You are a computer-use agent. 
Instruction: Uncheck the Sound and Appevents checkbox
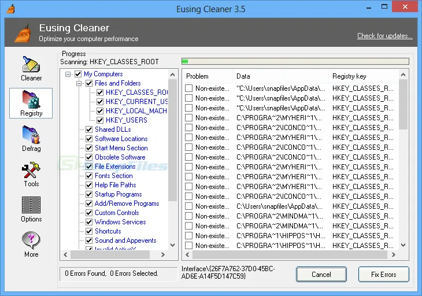[89, 240]
